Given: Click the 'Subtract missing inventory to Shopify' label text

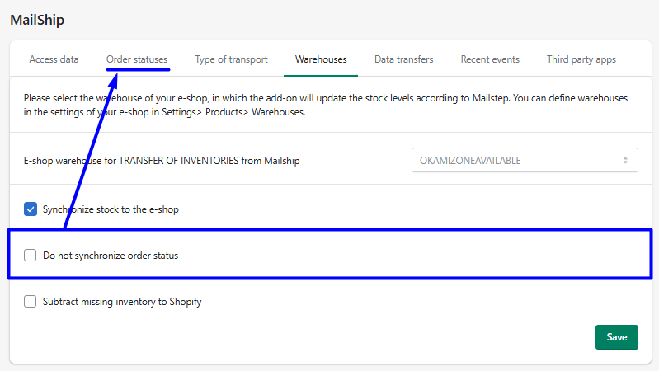Looking at the screenshot, I should click(122, 302).
